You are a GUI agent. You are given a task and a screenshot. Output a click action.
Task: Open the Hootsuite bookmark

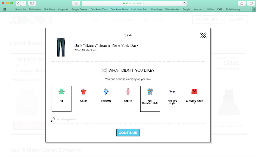[x=20, y=10]
